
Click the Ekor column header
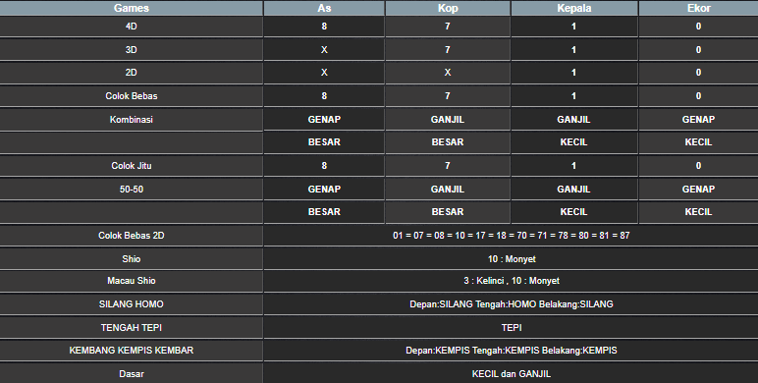point(698,8)
